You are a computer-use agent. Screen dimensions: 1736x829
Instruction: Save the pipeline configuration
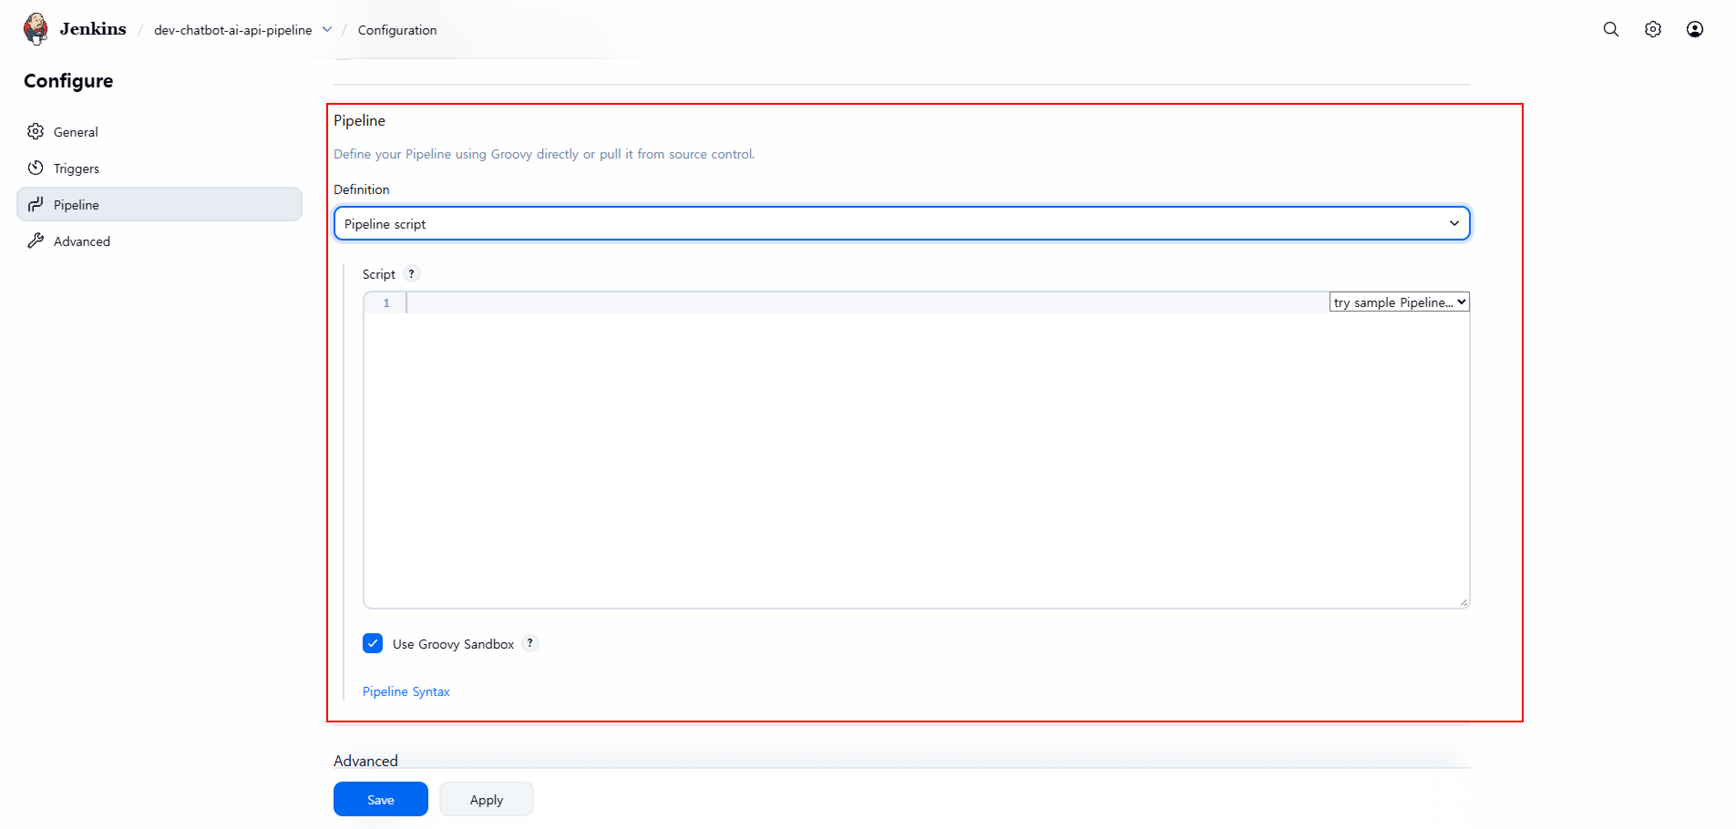381,799
